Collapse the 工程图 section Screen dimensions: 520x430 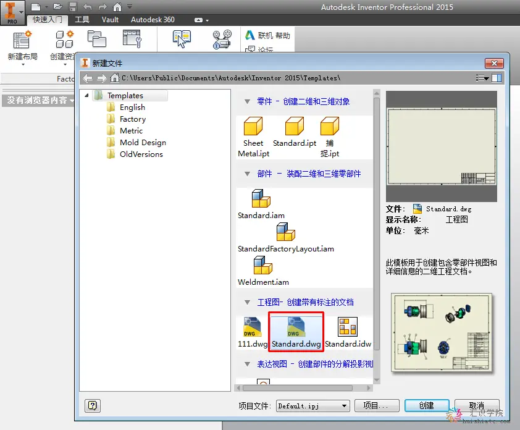(247, 302)
